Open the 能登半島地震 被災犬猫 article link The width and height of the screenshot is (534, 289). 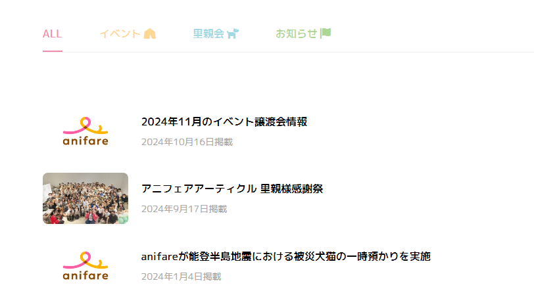point(285,256)
